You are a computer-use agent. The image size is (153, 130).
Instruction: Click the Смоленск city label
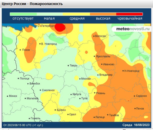48,90
